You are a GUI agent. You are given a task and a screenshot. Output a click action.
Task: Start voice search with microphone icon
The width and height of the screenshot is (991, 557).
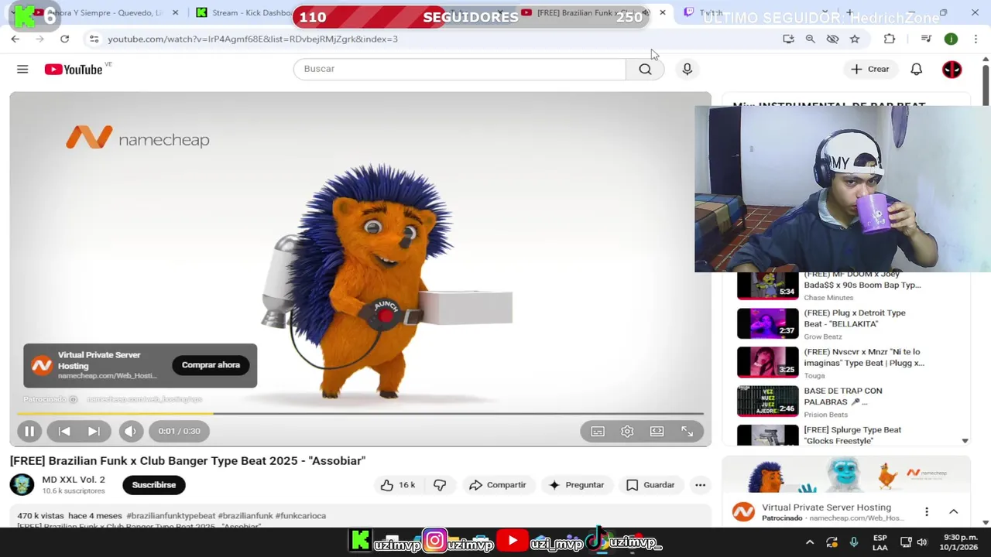coord(687,69)
